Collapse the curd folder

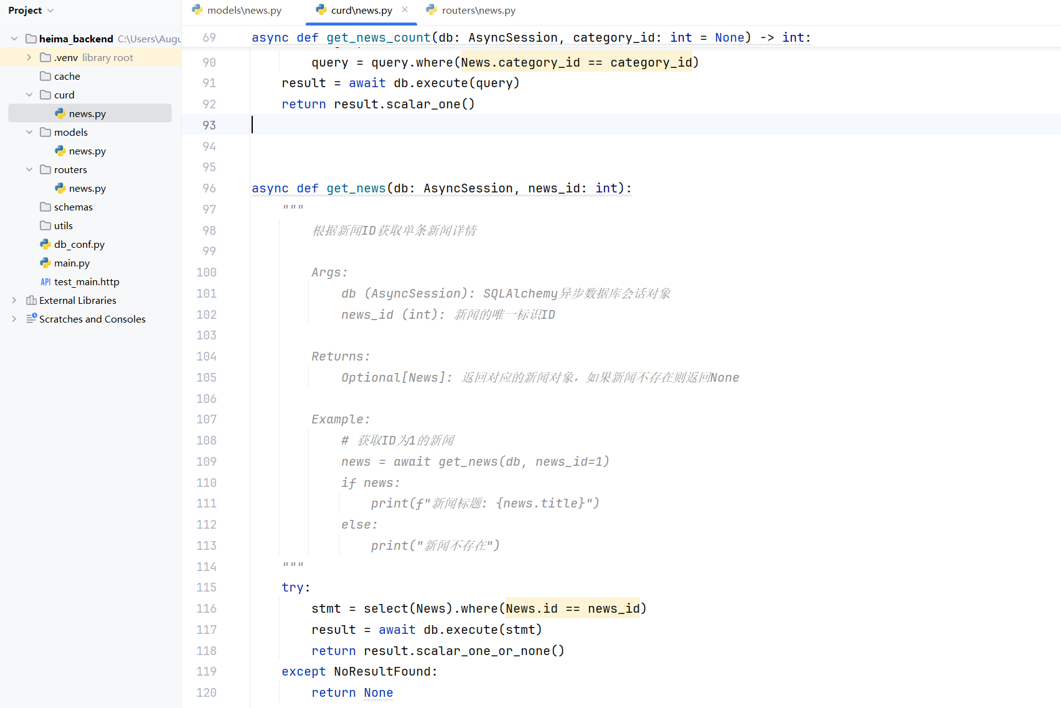pyautogui.click(x=29, y=95)
